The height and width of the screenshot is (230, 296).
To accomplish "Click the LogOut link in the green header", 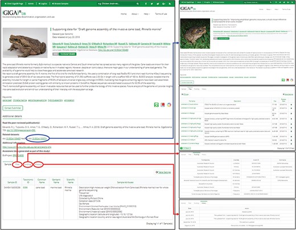I will pyautogui.click(x=43, y=3).
